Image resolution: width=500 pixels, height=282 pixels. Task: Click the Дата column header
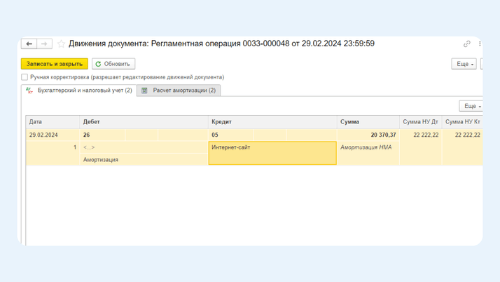tap(53, 122)
